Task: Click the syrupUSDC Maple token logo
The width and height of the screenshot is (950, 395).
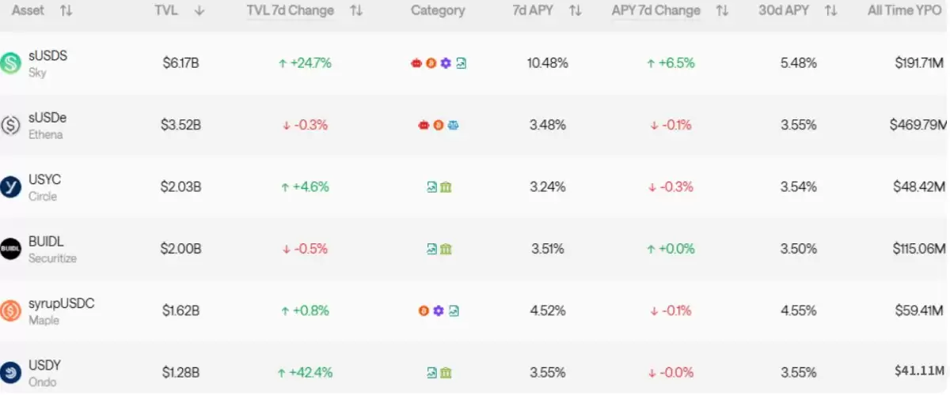Action: pyautogui.click(x=11, y=310)
